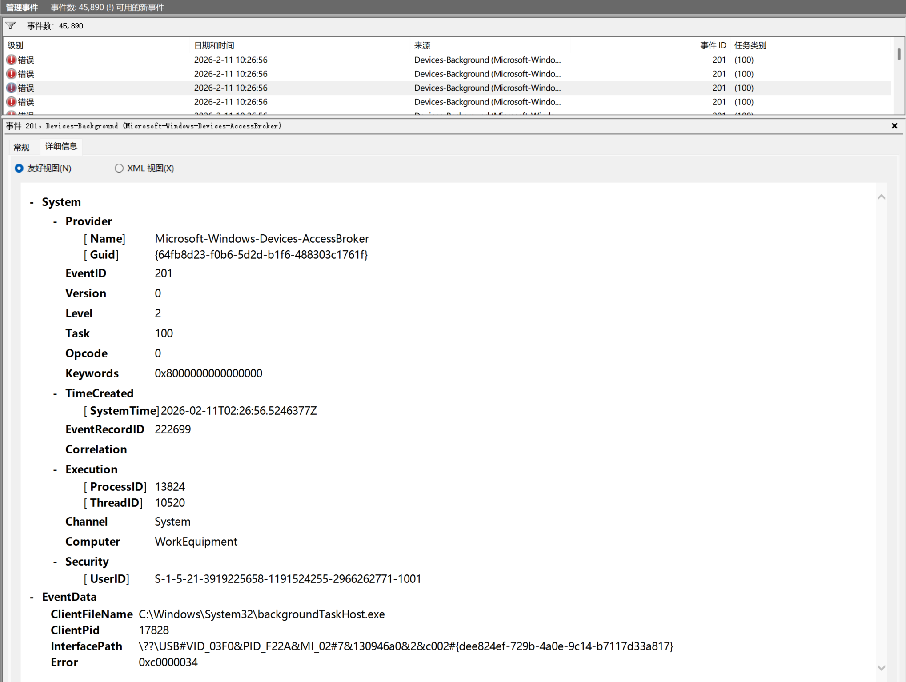
Task: Close the event 201 details pane
Action: click(x=894, y=126)
